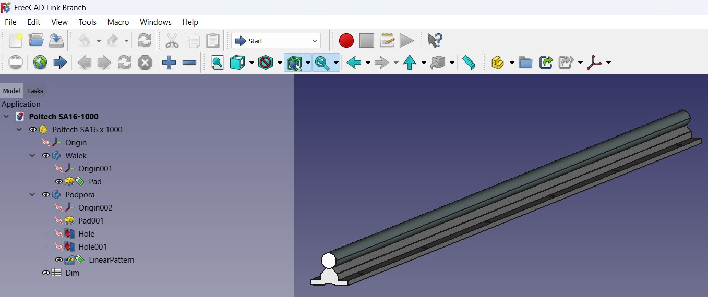Screen dimensions: 708x297
Task: Toggle visibility of Poltech SA16 x 1000
Action: pyautogui.click(x=33, y=129)
